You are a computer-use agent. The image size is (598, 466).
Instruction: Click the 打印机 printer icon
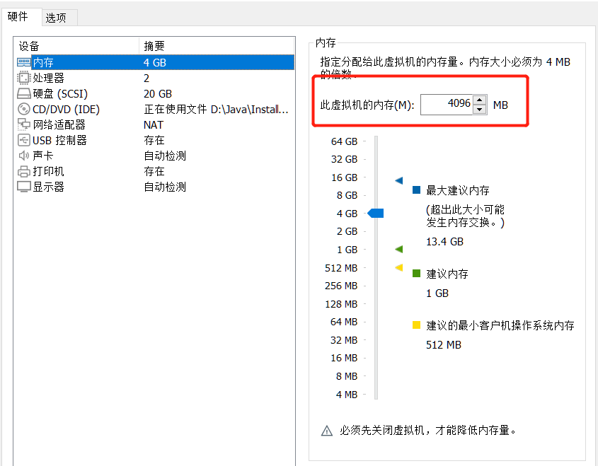point(23,171)
